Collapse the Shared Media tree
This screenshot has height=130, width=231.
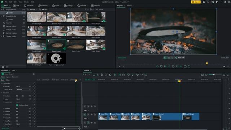(x=2, y=16)
